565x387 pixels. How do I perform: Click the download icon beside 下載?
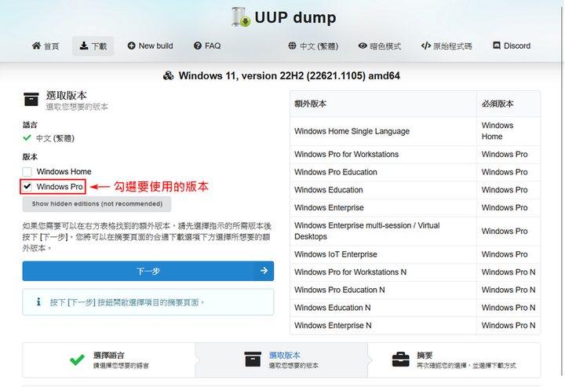pyautogui.click(x=84, y=46)
